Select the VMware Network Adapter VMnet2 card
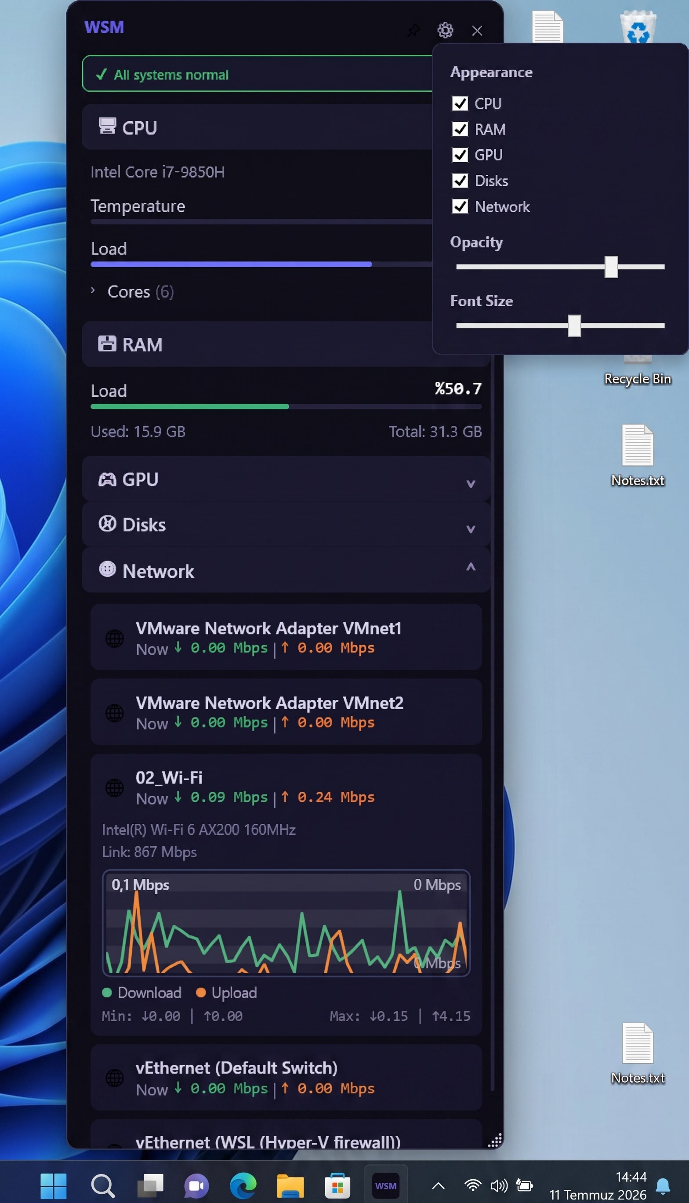Screen dimensions: 689x1203 pos(286,711)
